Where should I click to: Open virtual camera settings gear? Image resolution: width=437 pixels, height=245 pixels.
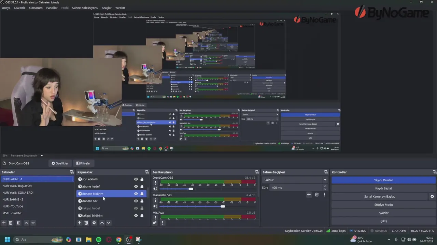click(x=432, y=196)
